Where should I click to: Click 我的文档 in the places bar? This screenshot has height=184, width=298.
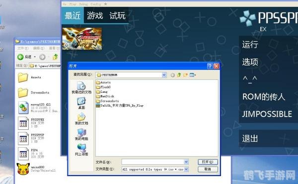pyautogui.click(x=81, y=119)
